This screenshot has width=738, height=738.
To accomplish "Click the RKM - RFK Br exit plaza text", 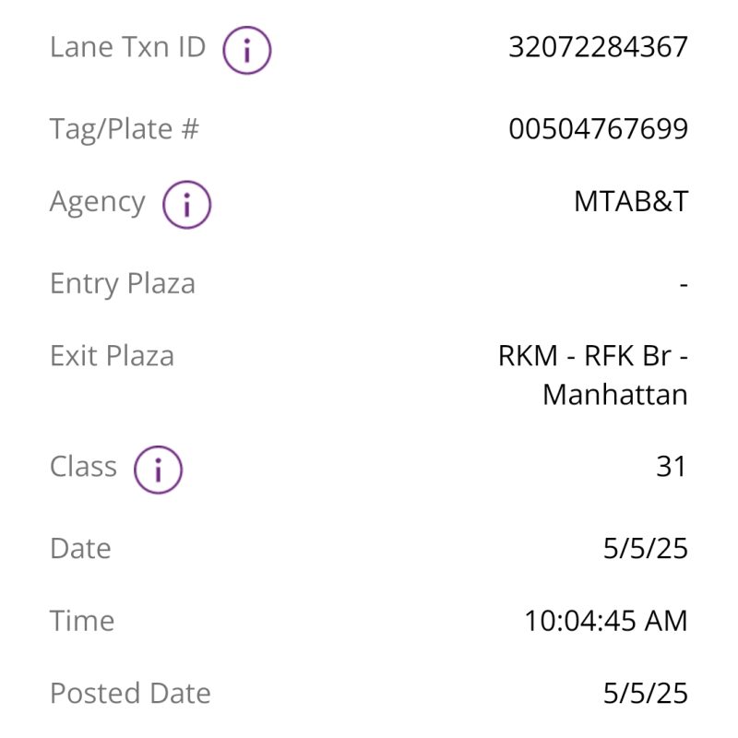I will pyautogui.click(x=593, y=355).
